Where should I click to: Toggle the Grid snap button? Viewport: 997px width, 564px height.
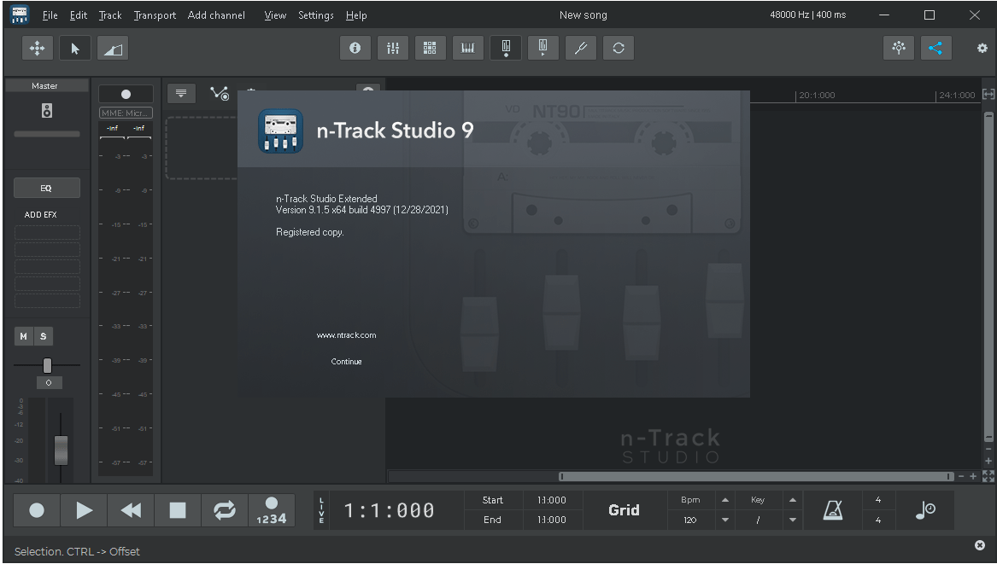[624, 510]
